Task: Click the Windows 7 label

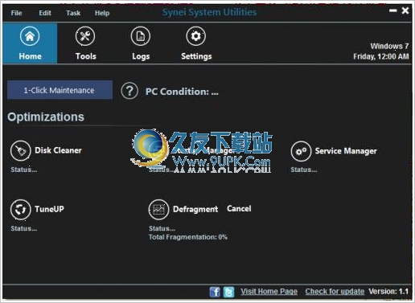Action: coord(389,46)
